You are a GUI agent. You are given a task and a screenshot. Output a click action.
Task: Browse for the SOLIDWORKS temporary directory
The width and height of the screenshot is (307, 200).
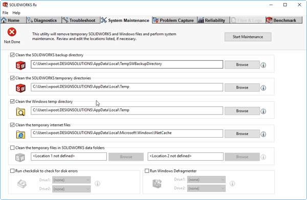click(242, 87)
